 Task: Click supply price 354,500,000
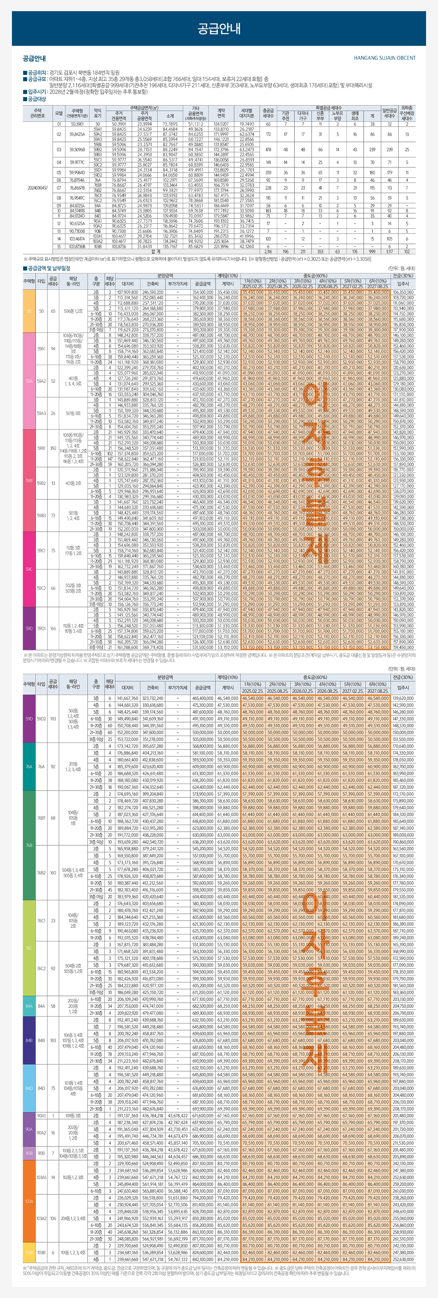click(203, 292)
